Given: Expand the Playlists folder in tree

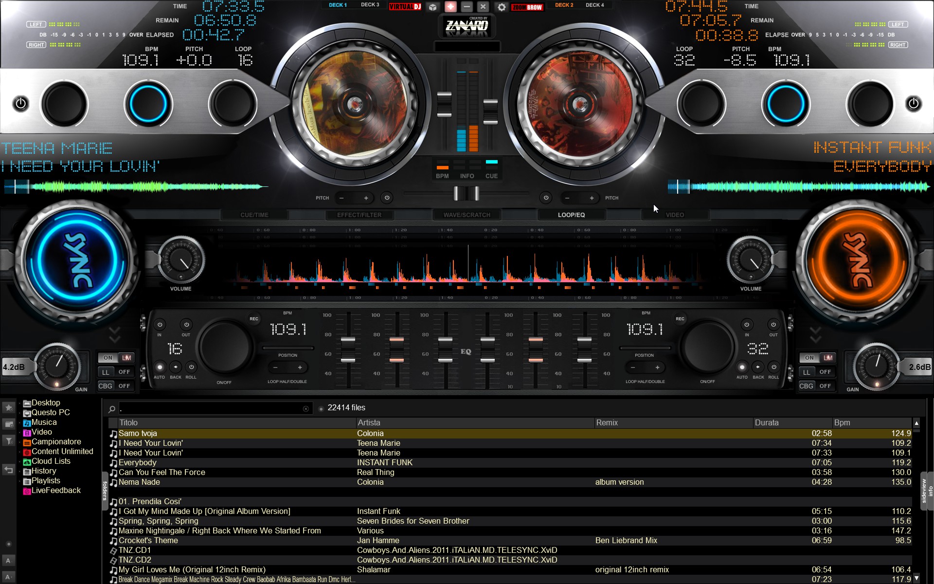Looking at the screenshot, I should point(20,481).
